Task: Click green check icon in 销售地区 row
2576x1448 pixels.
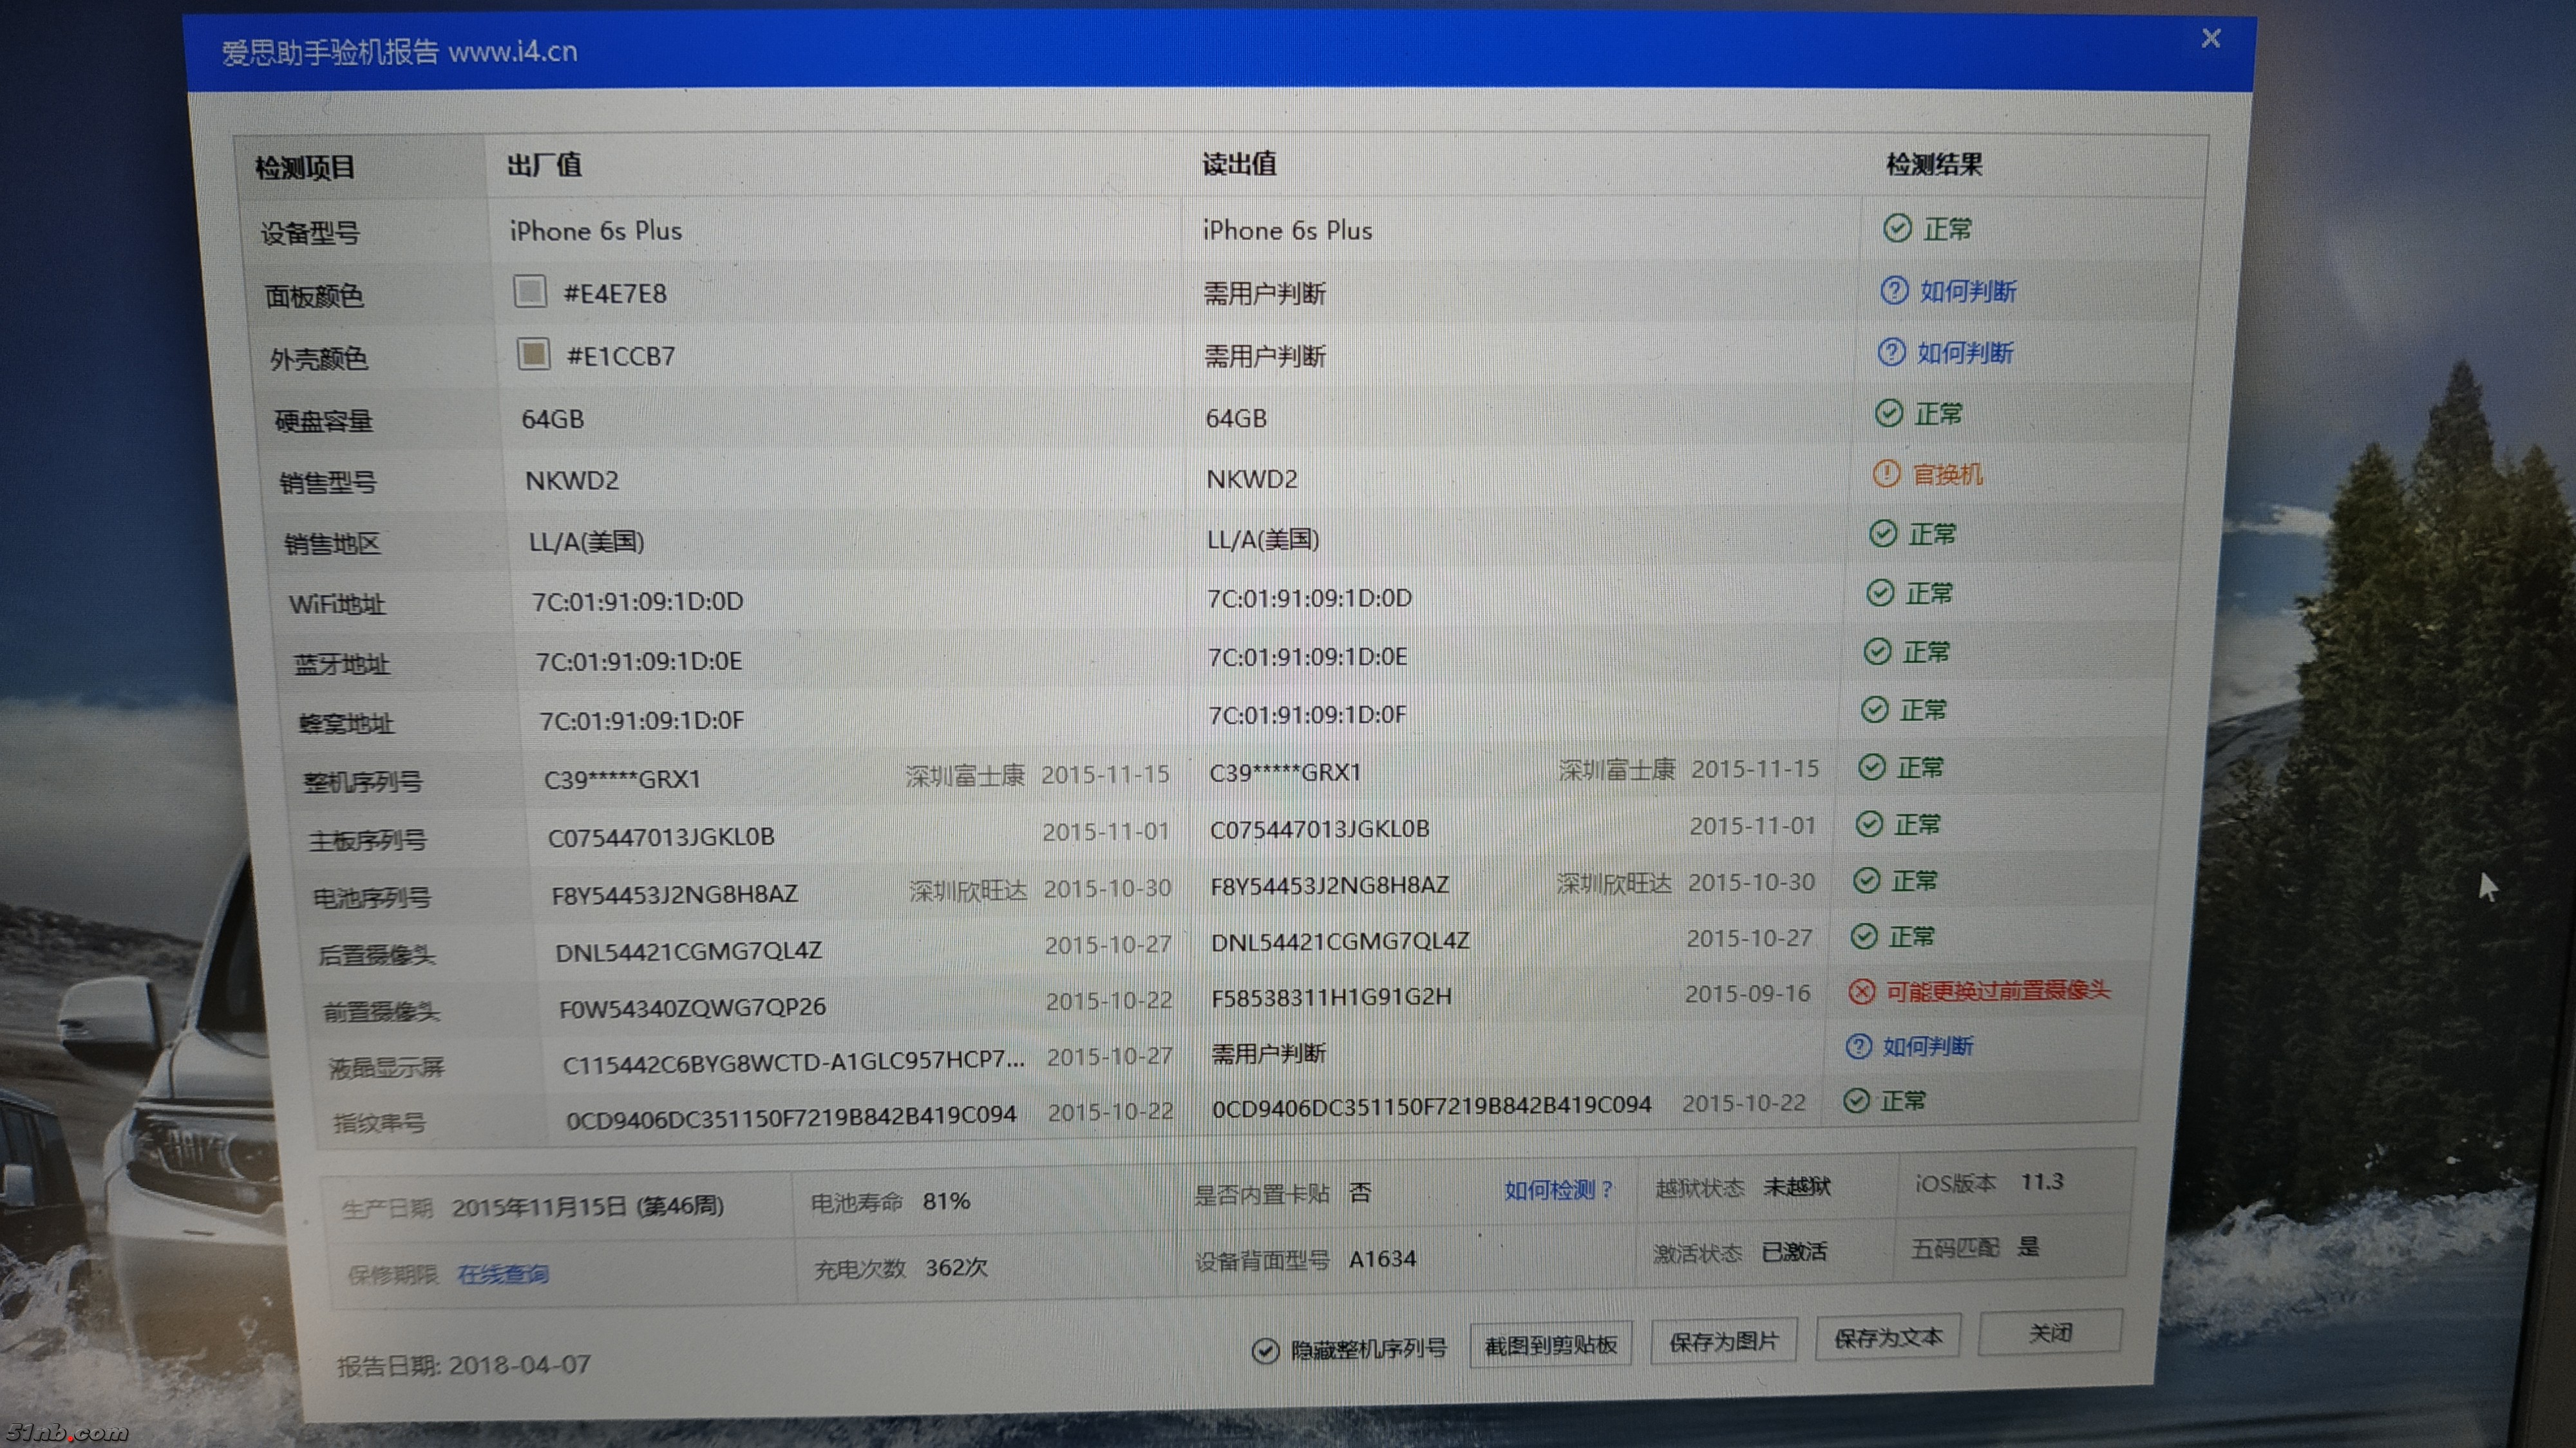Action: (x=1883, y=534)
